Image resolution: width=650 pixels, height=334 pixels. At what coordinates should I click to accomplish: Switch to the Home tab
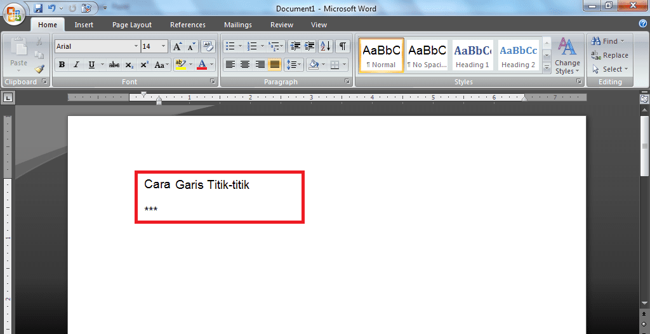point(47,25)
